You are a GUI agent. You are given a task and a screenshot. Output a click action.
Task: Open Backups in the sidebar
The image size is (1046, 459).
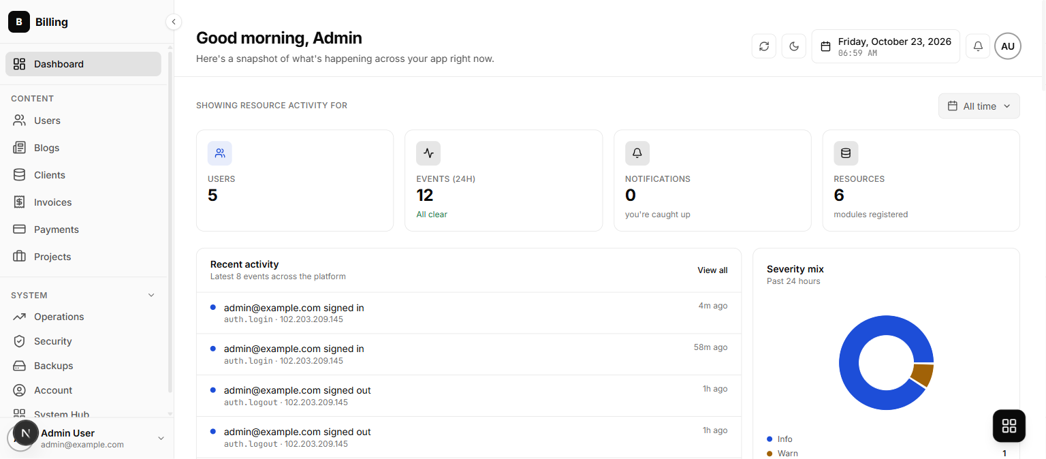(x=83, y=366)
